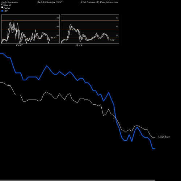Click the 80 level label in FULL chart

[x=117, y=18]
